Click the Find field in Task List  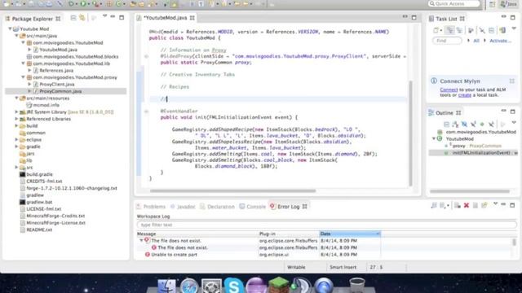pos(447,41)
